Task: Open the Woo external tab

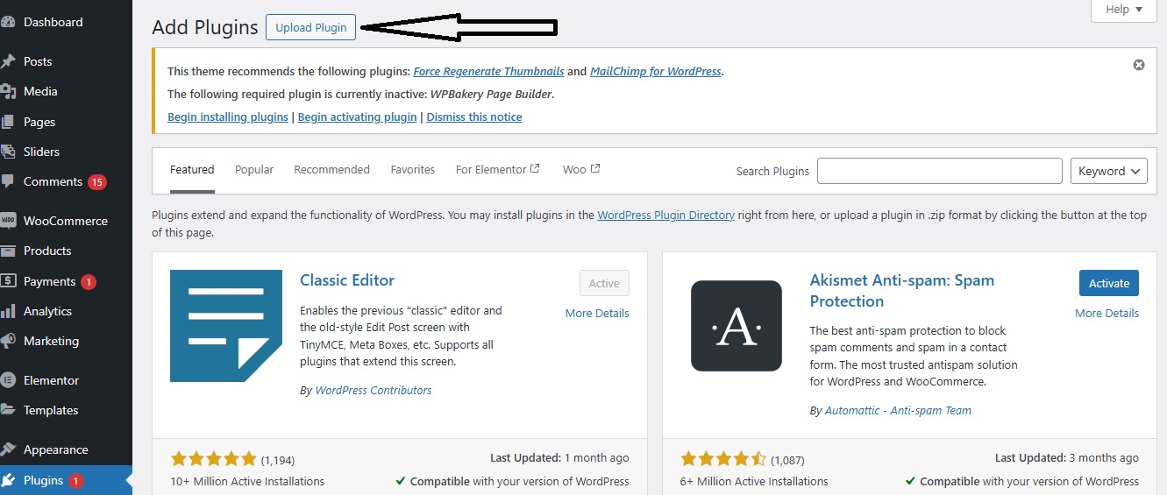Action: 581,170
